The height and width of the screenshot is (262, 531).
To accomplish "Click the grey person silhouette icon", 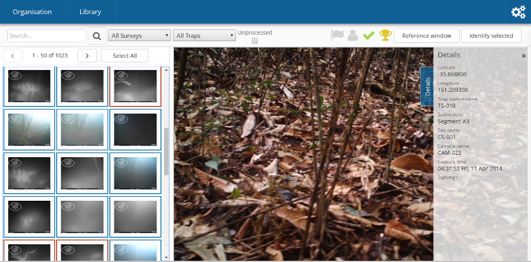I will click(353, 35).
